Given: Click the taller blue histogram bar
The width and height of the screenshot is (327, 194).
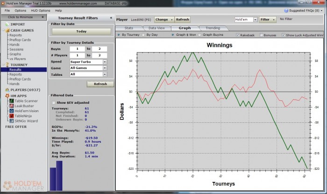Looking at the screenshot, I should point(59,176).
